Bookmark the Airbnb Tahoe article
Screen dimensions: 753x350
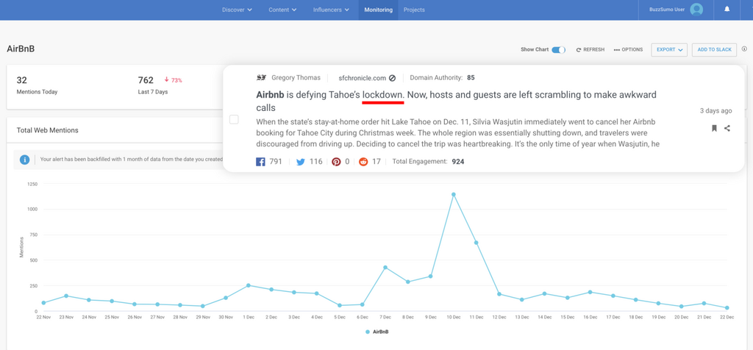click(714, 128)
